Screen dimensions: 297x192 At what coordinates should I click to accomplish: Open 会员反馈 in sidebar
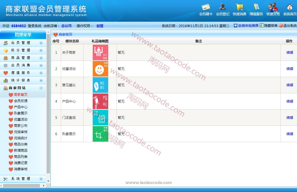(x=20, y=101)
